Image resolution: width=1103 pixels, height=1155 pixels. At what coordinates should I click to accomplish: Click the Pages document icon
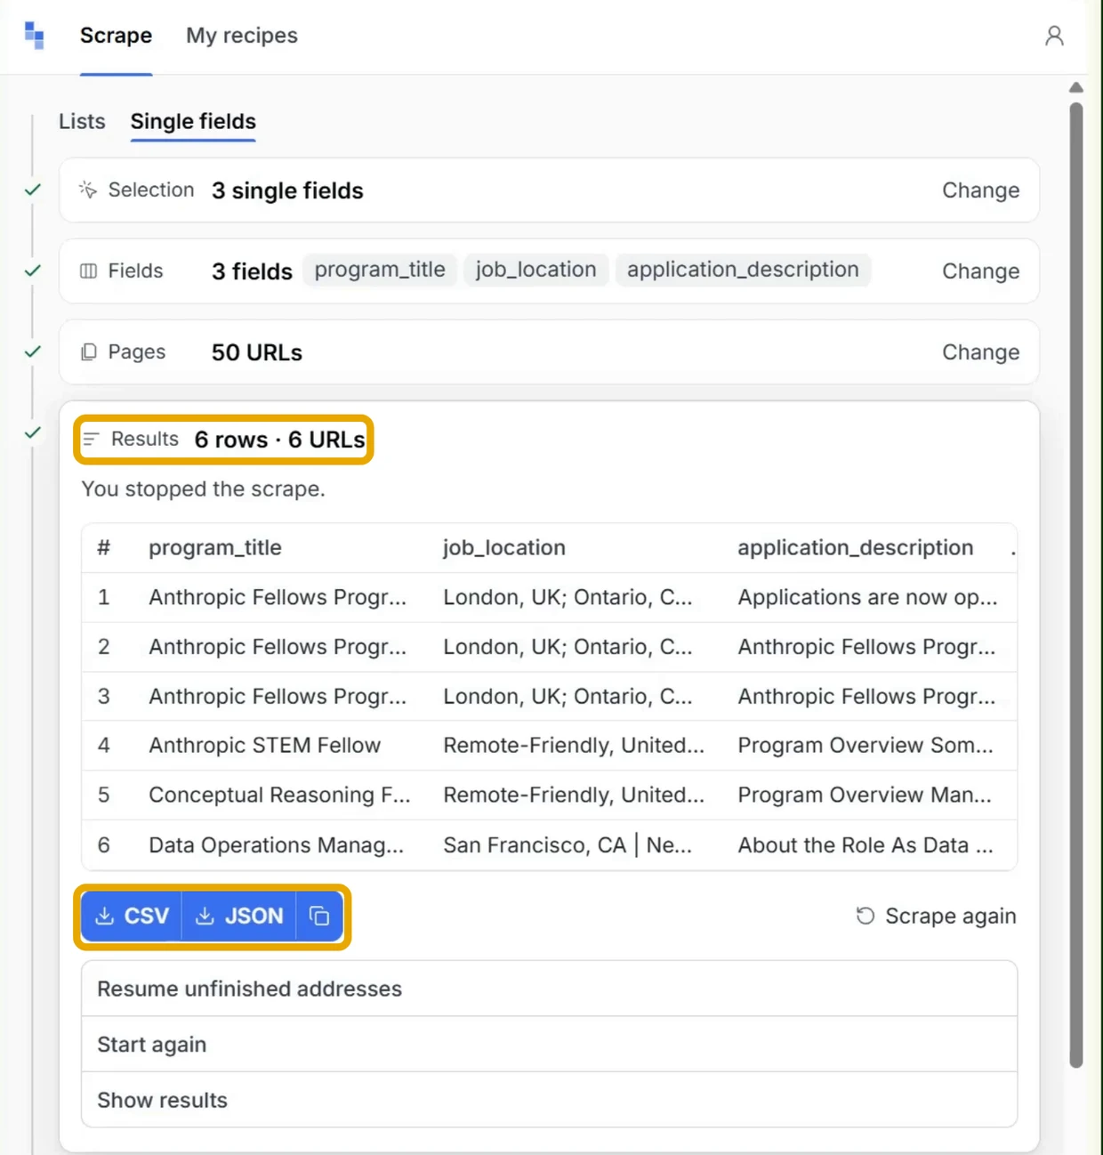(88, 352)
